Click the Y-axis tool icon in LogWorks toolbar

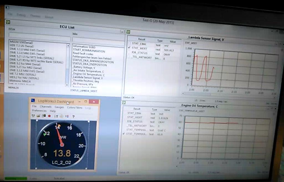click(56, 116)
